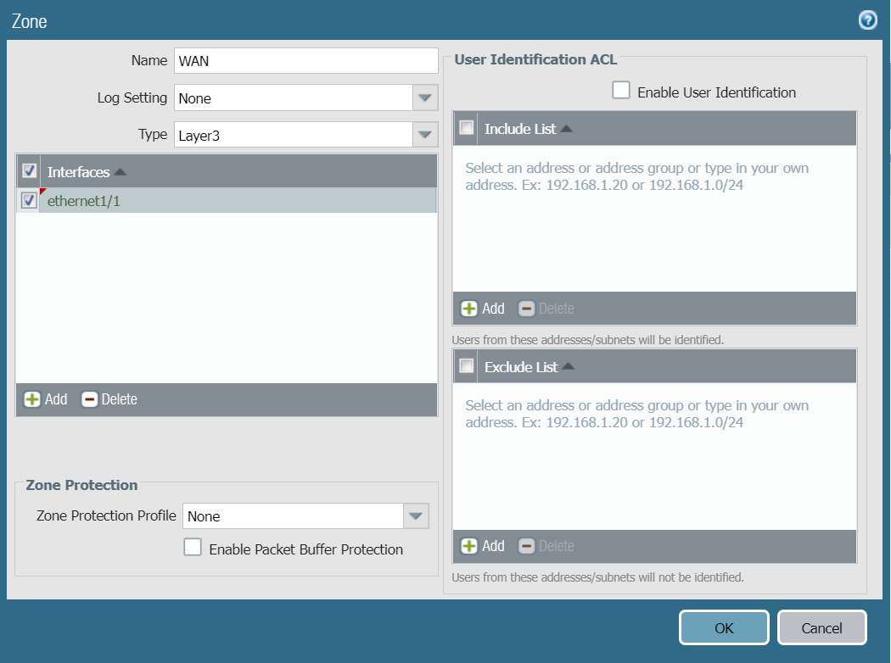Toggle Enable Packet Buffer Protection checkbox
Screen dimensions: 891x663
[193, 548]
